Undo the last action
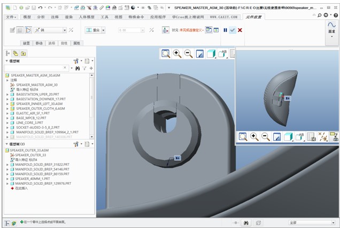The image size is (340, 228). click(x=40, y=8)
